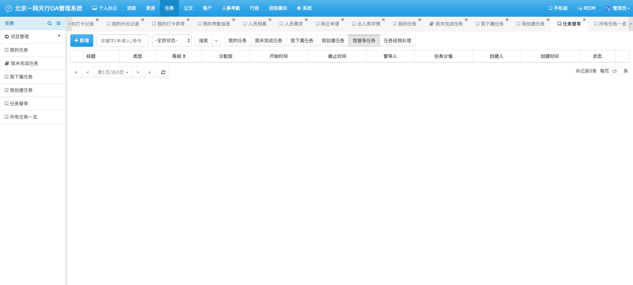Click the system gear icon (系统)

304,8
